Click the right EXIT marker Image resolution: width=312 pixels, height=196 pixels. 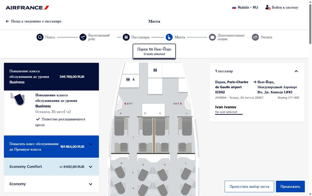(178, 103)
